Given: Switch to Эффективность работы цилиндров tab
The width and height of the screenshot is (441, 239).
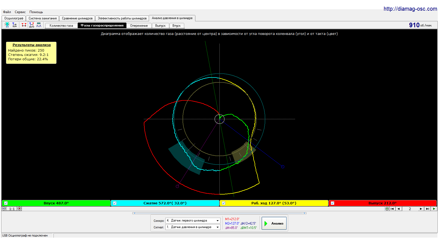Looking at the screenshot, I should tap(122, 18).
